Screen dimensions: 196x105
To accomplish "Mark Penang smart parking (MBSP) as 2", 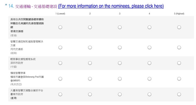I will pyautogui.click(x=90, y=79).
